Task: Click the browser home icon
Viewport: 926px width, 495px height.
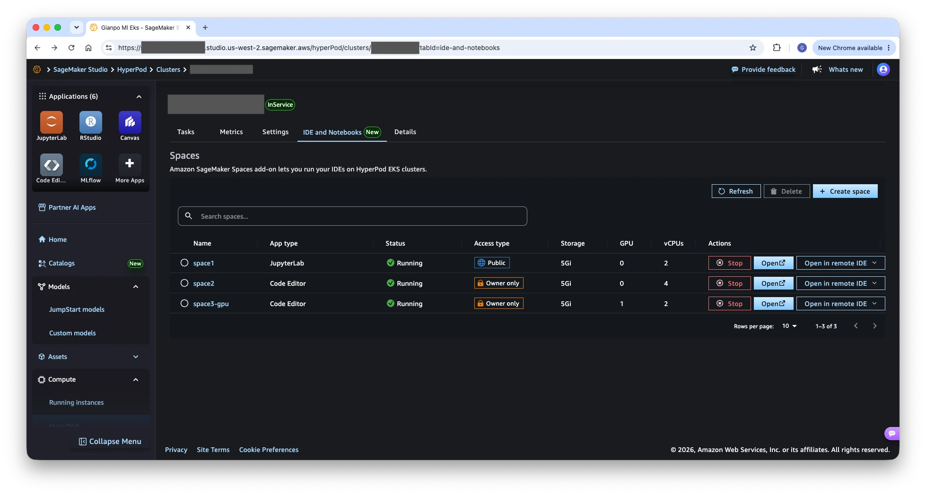Action: [88, 48]
